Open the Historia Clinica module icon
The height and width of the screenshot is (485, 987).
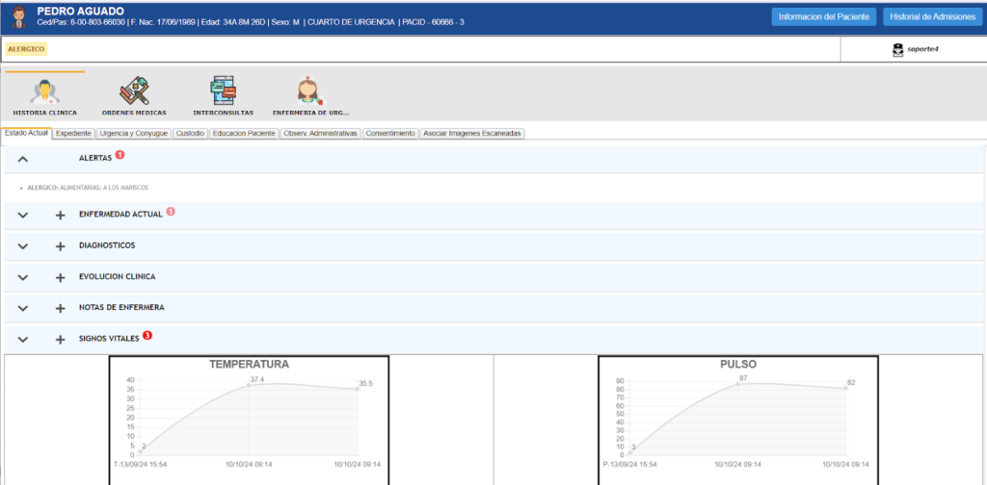44,93
